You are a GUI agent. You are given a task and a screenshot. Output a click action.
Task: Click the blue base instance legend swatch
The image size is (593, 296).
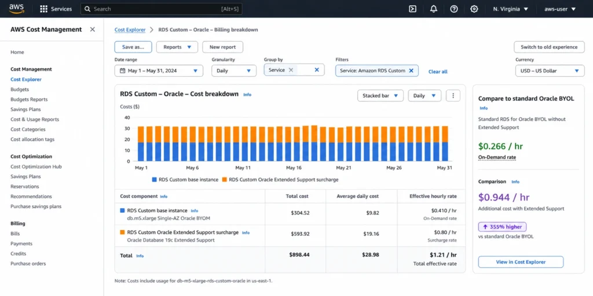coord(154,180)
